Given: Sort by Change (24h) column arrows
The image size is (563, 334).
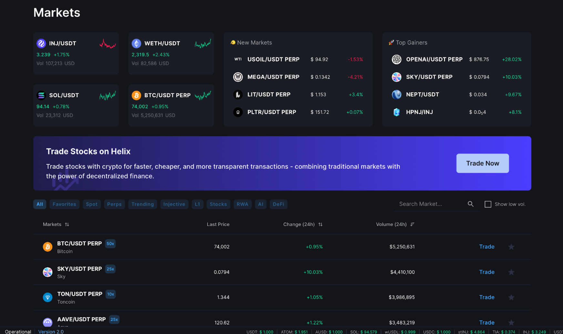Looking at the screenshot, I should click(320, 224).
